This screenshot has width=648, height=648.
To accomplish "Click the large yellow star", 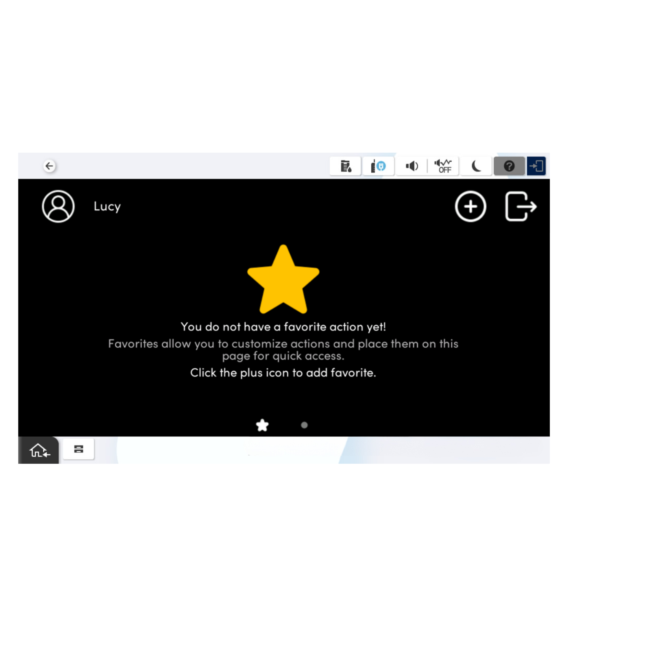I will tap(283, 281).
